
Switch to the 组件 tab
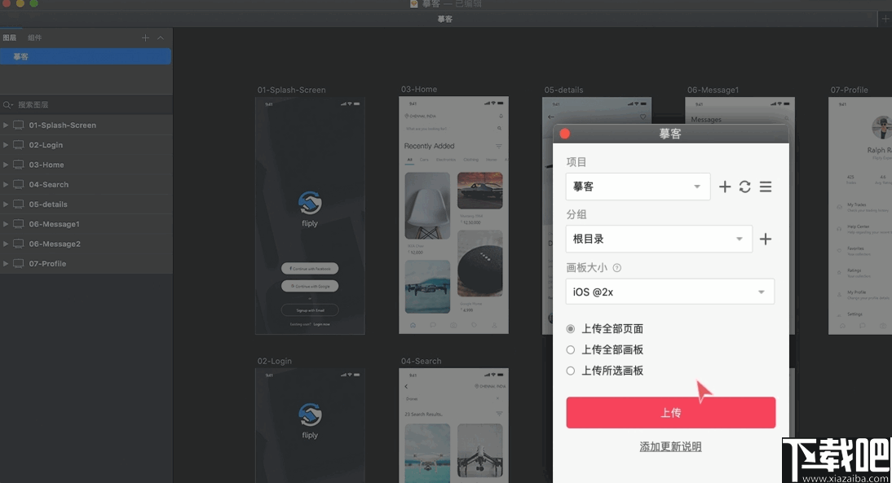click(x=35, y=37)
